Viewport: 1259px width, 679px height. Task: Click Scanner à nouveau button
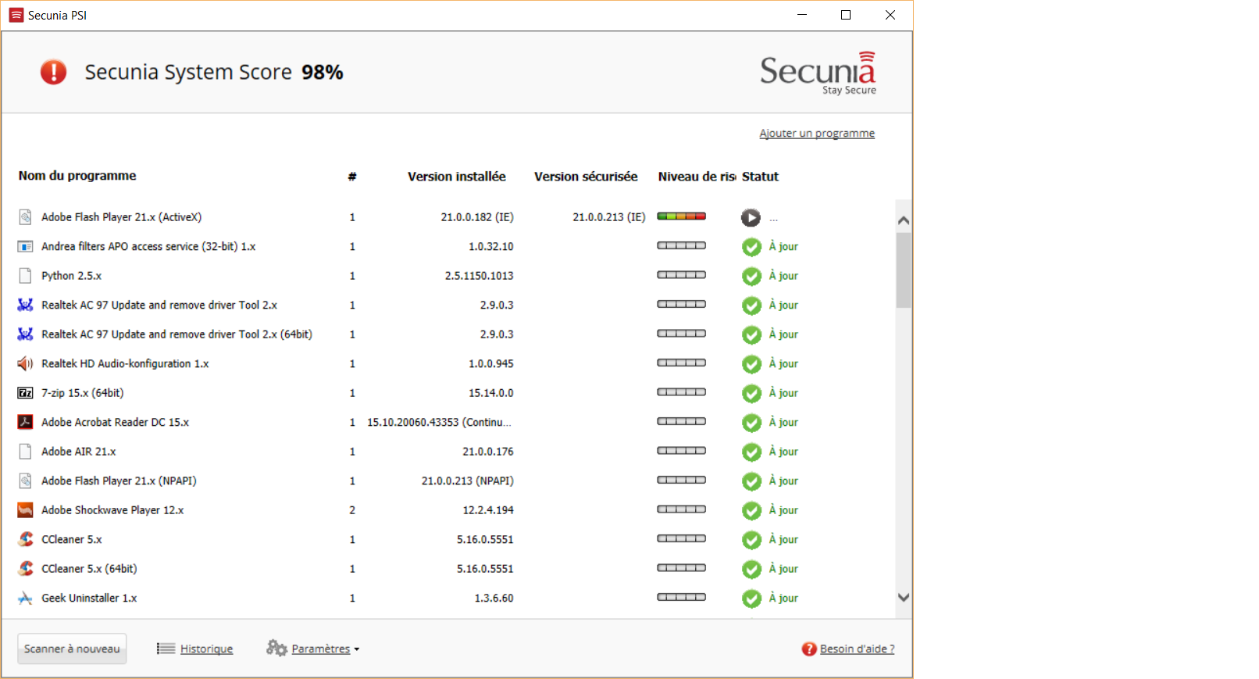[72, 649]
